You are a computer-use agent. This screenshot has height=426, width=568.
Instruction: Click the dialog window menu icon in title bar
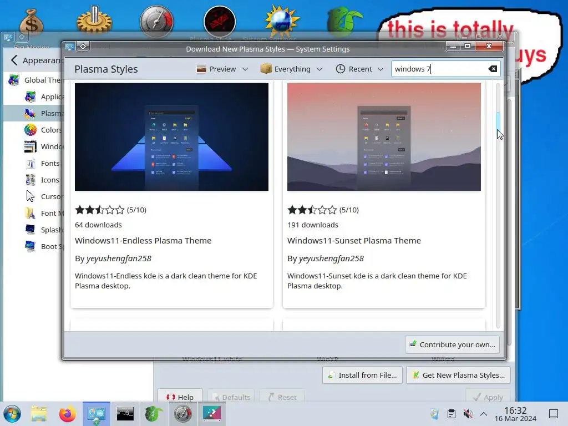point(69,47)
